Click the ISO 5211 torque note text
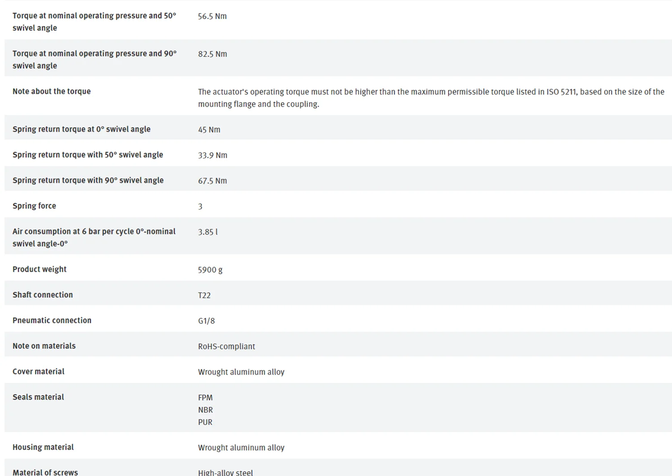672x476 pixels. [x=431, y=98]
